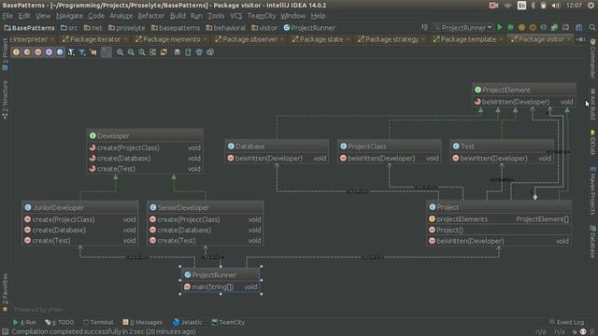Start debugging with the bug icon
This screenshot has height=336, width=598.
click(x=511, y=27)
